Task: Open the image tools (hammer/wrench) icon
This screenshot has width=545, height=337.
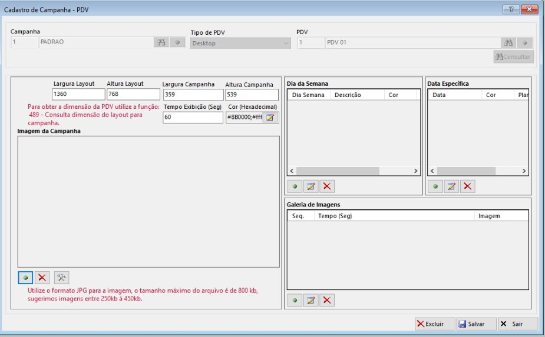Action: (61, 277)
